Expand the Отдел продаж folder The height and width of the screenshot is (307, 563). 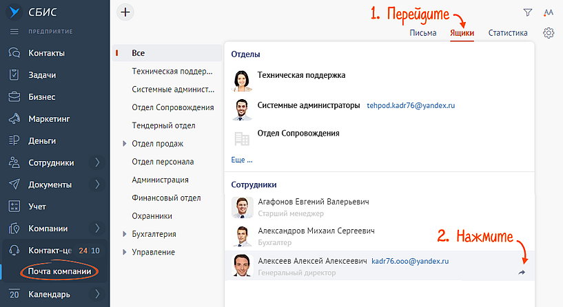[125, 144]
